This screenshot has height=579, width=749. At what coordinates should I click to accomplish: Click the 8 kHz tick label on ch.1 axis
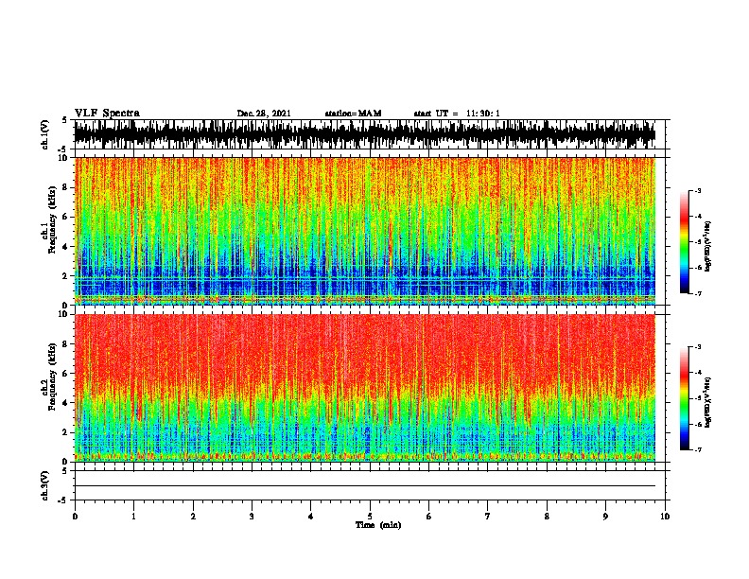click(67, 187)
